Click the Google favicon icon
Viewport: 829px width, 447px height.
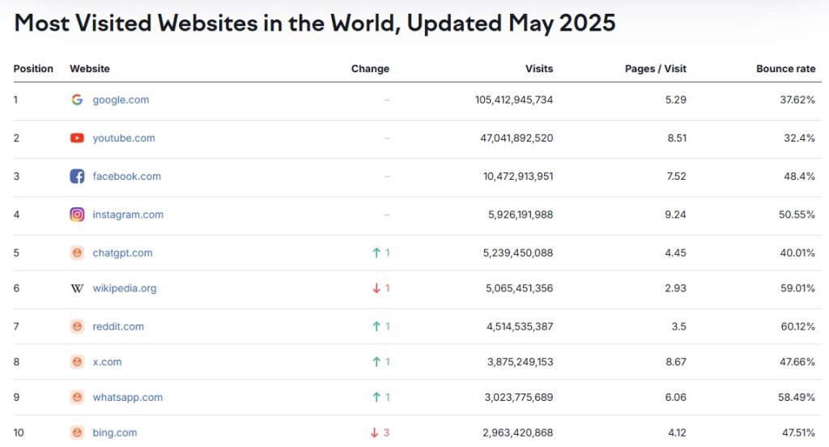point(77,100)
